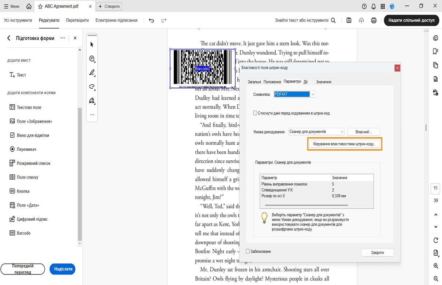Click the undo arrow
This screenshot has height=285, width=442.
click(151, 20)
